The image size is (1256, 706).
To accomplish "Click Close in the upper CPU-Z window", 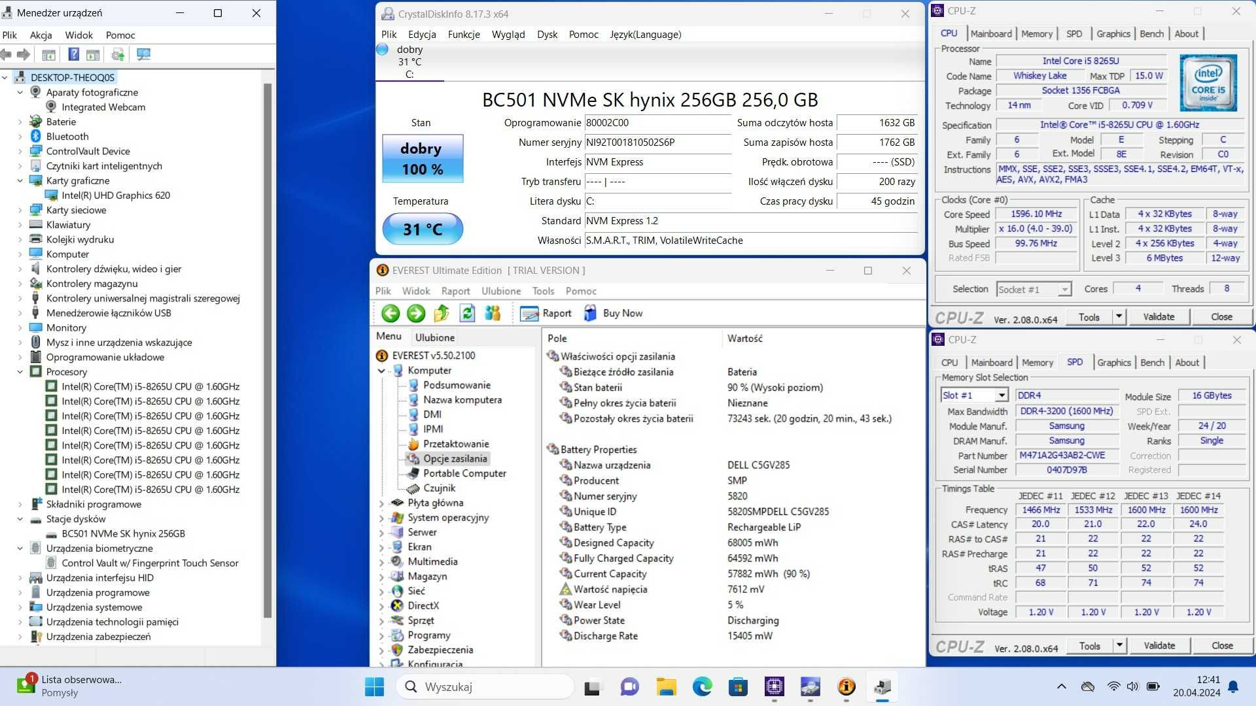I will coord(1221,317).
